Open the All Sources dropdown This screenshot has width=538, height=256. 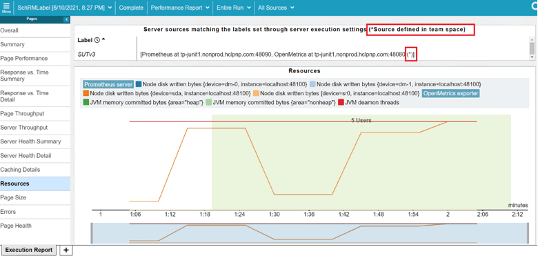click(276, 8)
